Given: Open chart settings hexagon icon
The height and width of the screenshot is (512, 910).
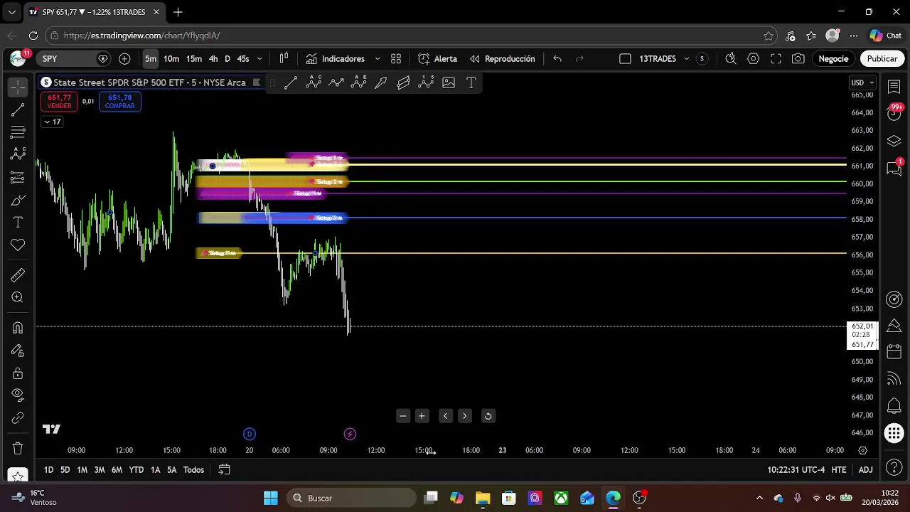Looking at the screenshot, I should pos(754,59).
